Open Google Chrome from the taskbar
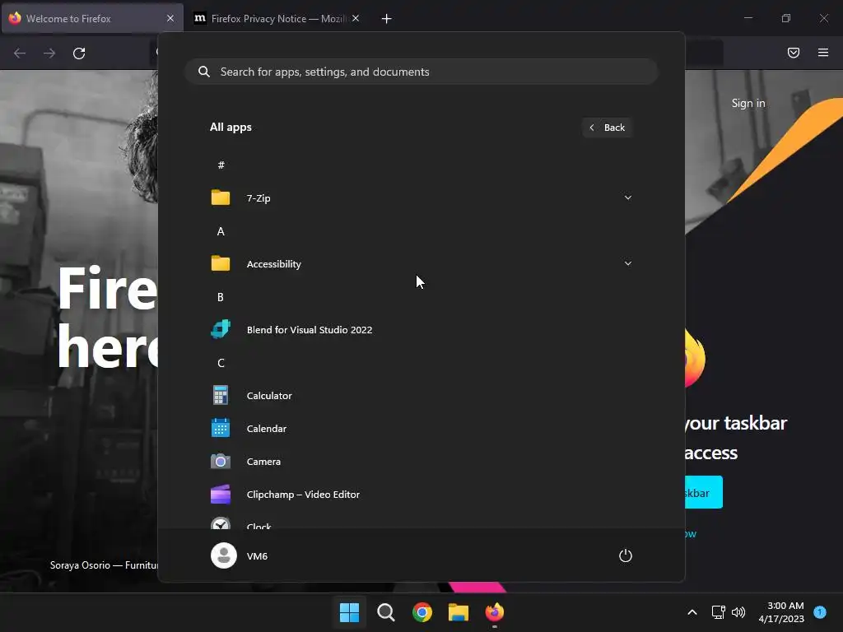 click(x=422, y=612)
